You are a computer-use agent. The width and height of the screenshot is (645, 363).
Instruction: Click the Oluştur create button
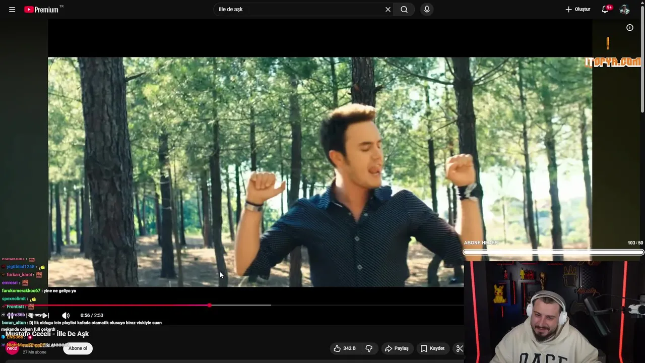pos(577,10)
